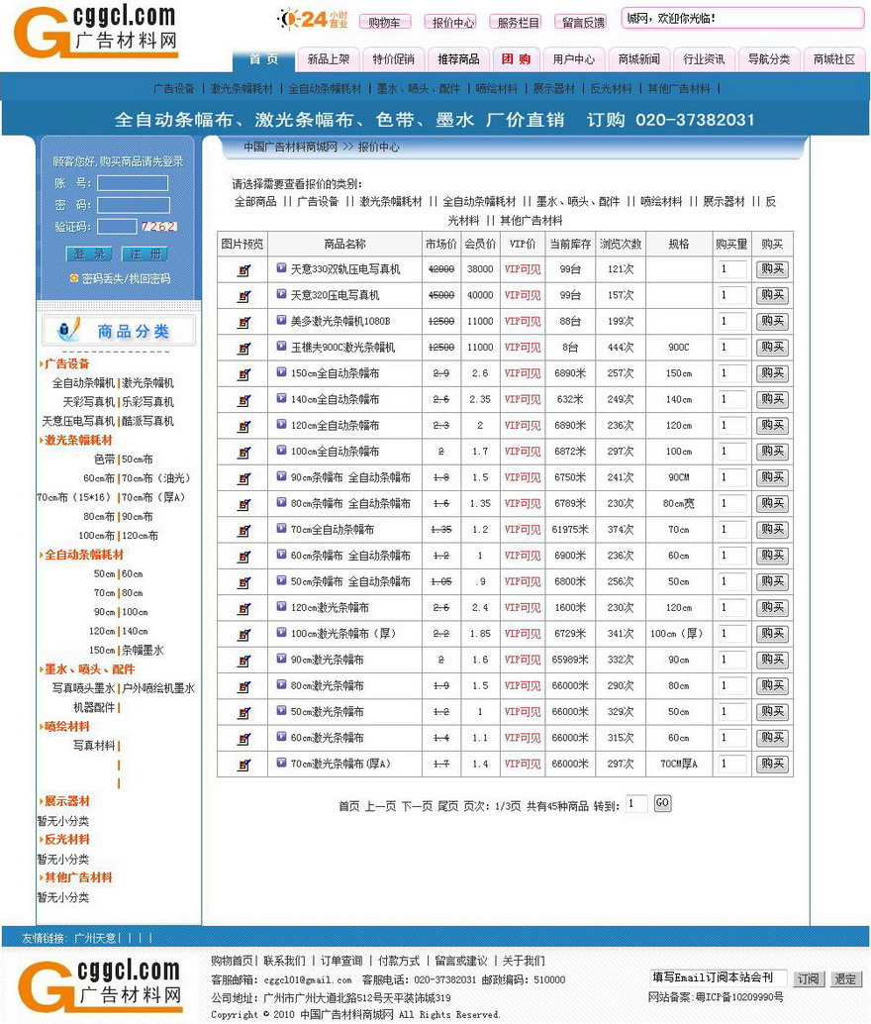
Task: Click the captcha image 7262
Action: point(158,227)
